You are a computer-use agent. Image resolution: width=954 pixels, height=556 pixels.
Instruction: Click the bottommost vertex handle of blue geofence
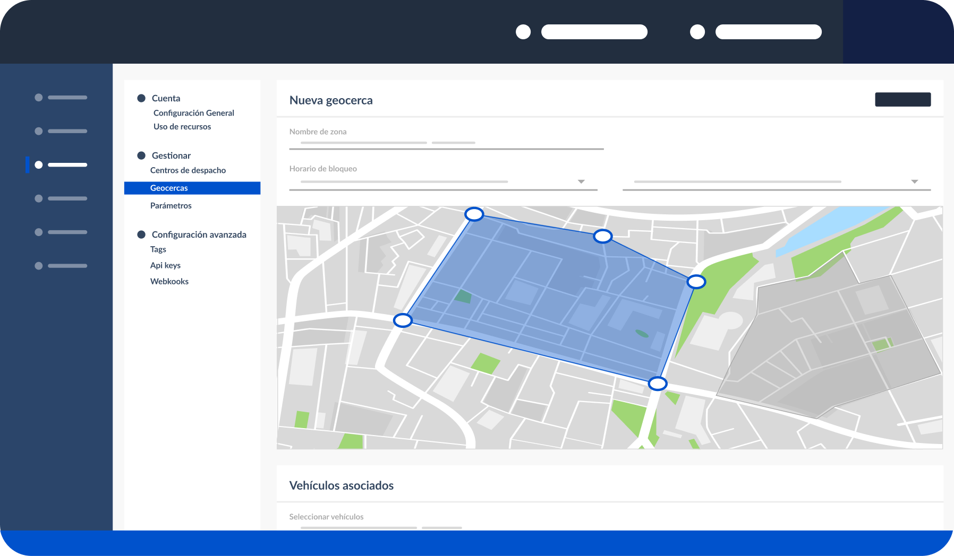pyautogui.click(x=658, y=384)
